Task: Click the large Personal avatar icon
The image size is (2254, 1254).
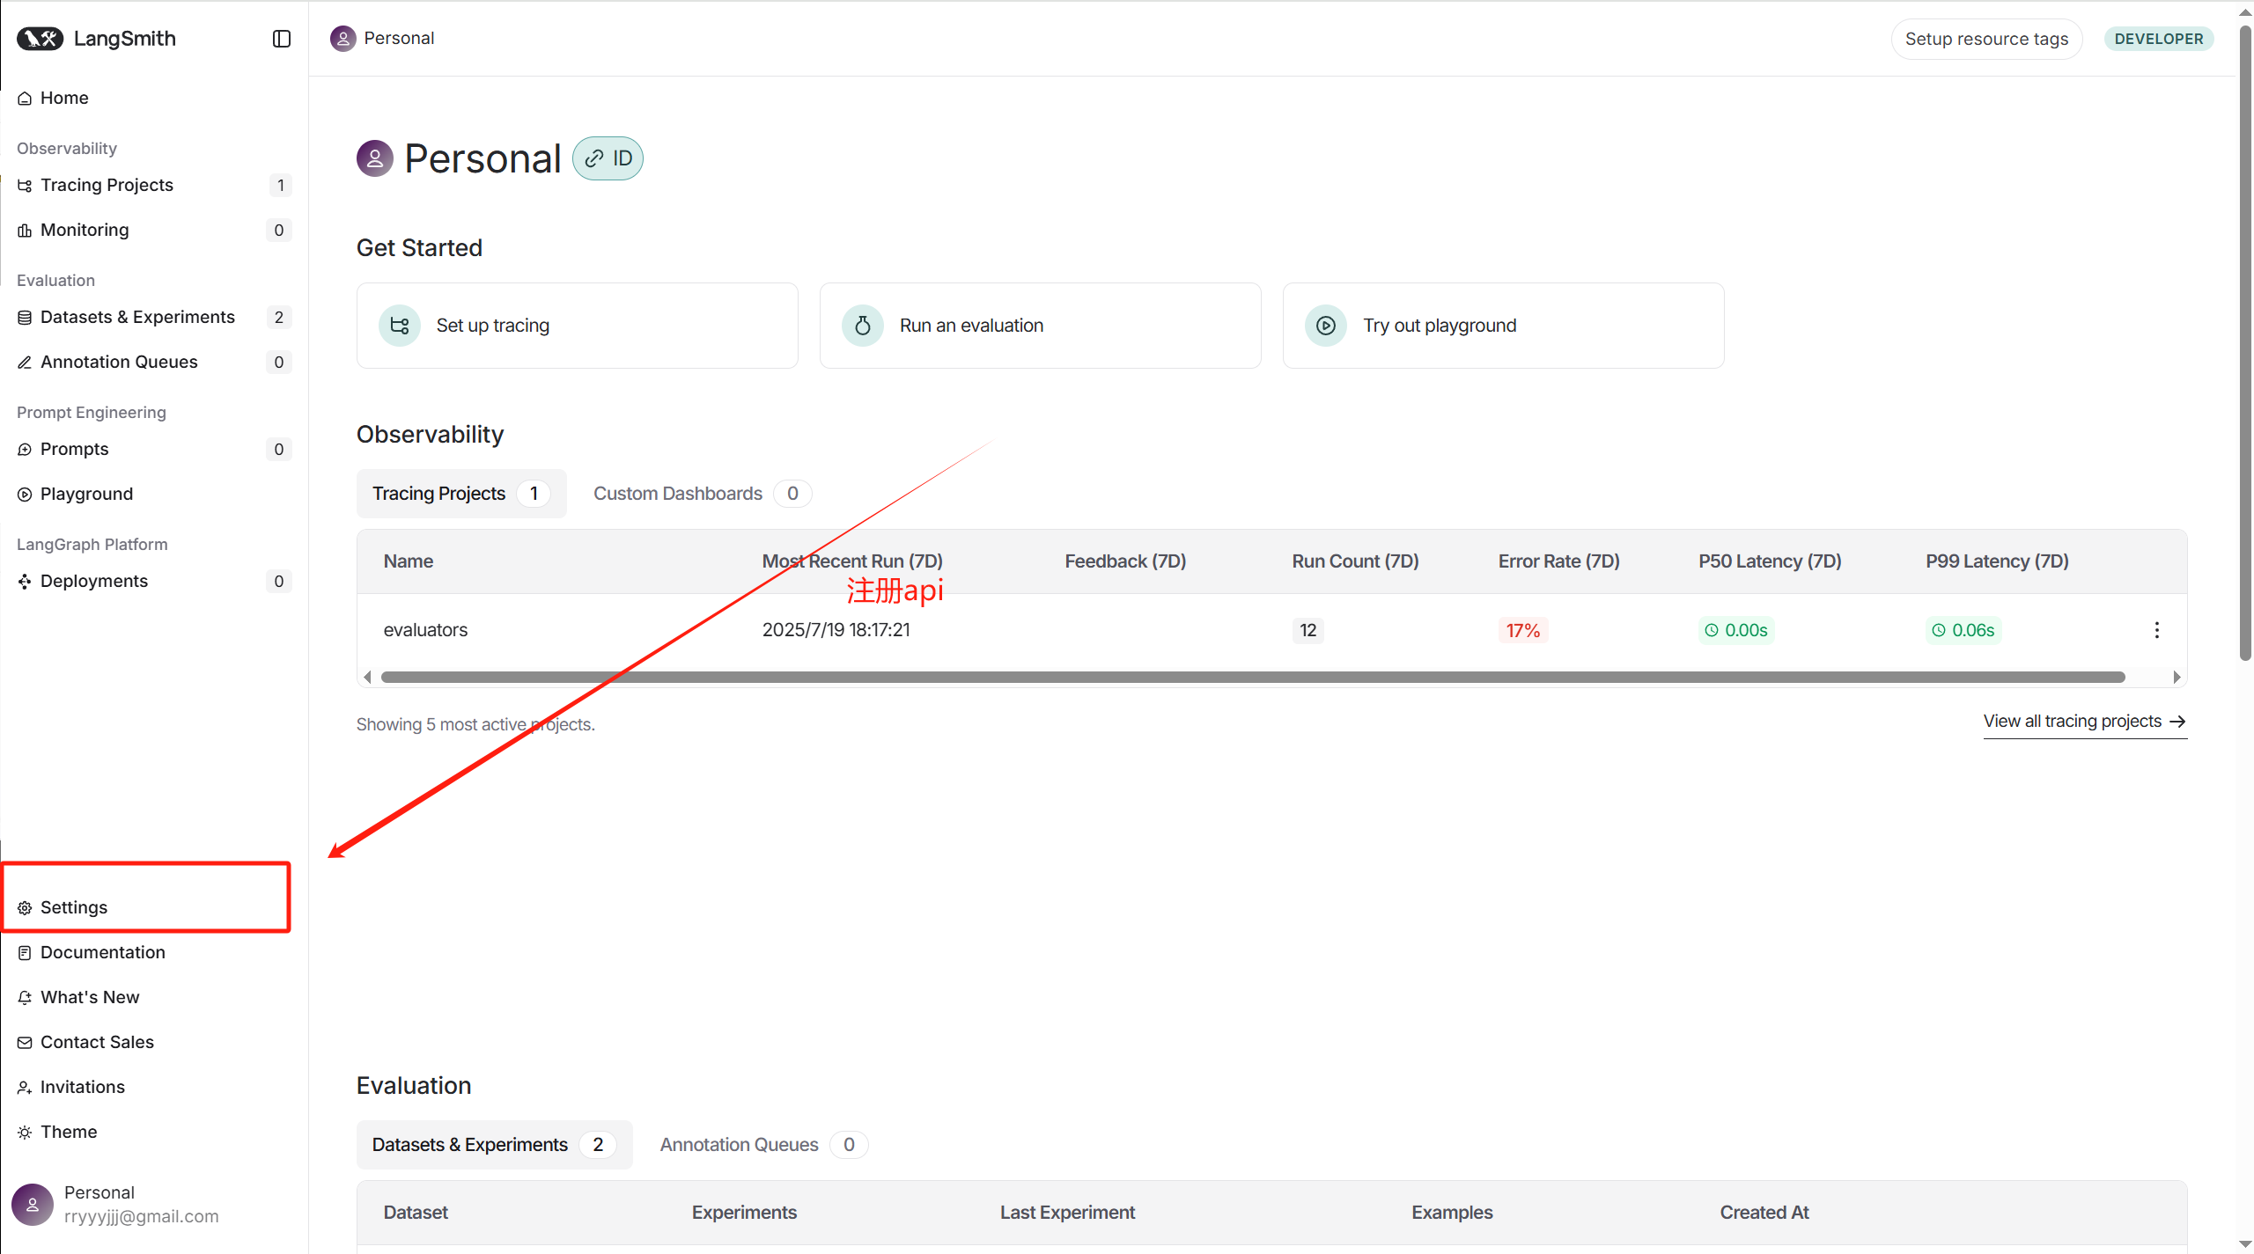Action: [x=375, y=158]
